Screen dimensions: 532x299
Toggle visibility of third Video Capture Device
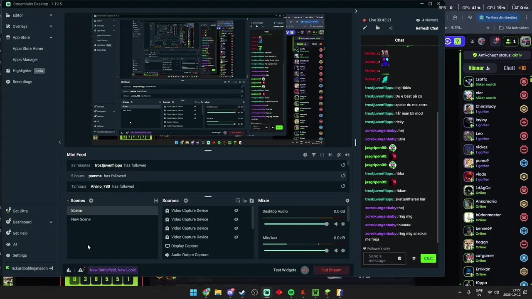(x=236, y=228)
